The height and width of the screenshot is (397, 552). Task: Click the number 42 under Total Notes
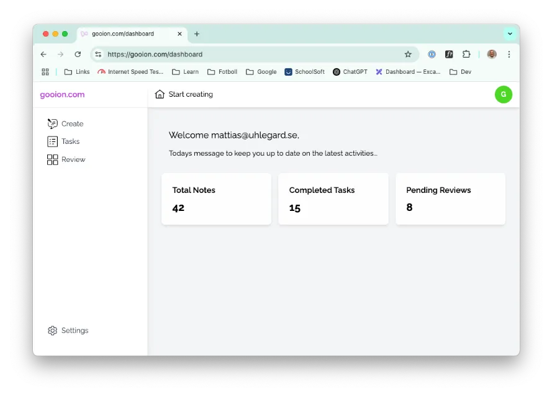coord(178,208)
